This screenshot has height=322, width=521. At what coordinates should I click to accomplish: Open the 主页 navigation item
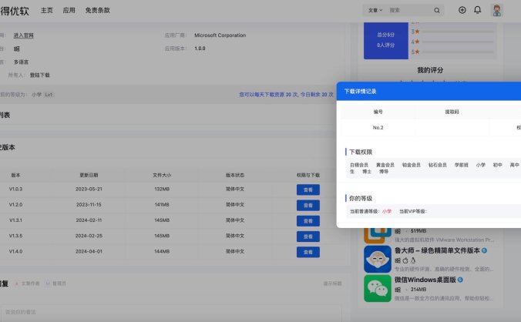[46, 10]
